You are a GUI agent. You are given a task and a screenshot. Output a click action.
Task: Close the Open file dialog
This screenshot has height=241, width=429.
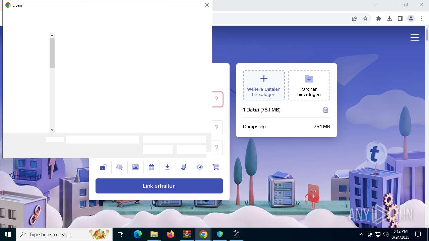(x=207, y=5)
